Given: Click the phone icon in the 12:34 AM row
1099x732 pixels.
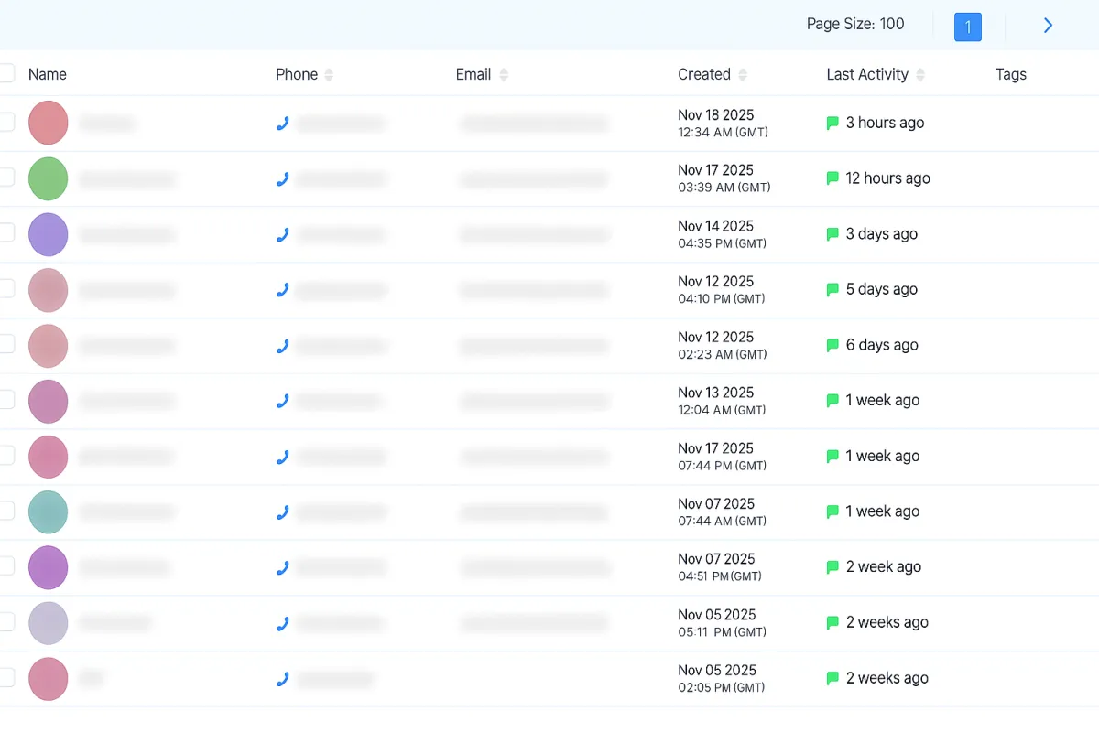Looking at the screenshot, I should tap(283, 124).
